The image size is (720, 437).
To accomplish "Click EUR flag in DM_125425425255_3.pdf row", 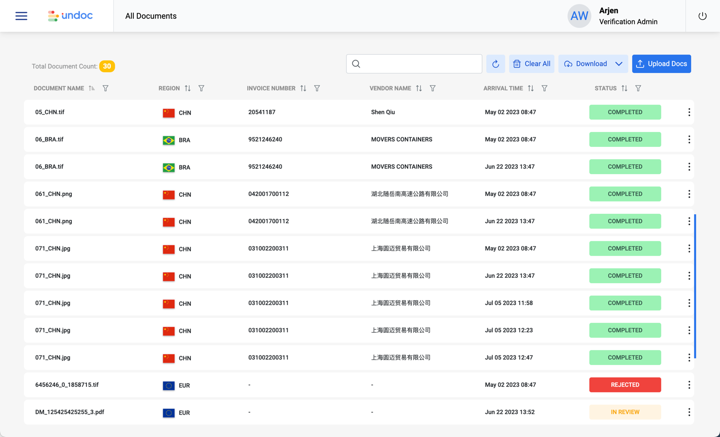I will tap(168, 413).
